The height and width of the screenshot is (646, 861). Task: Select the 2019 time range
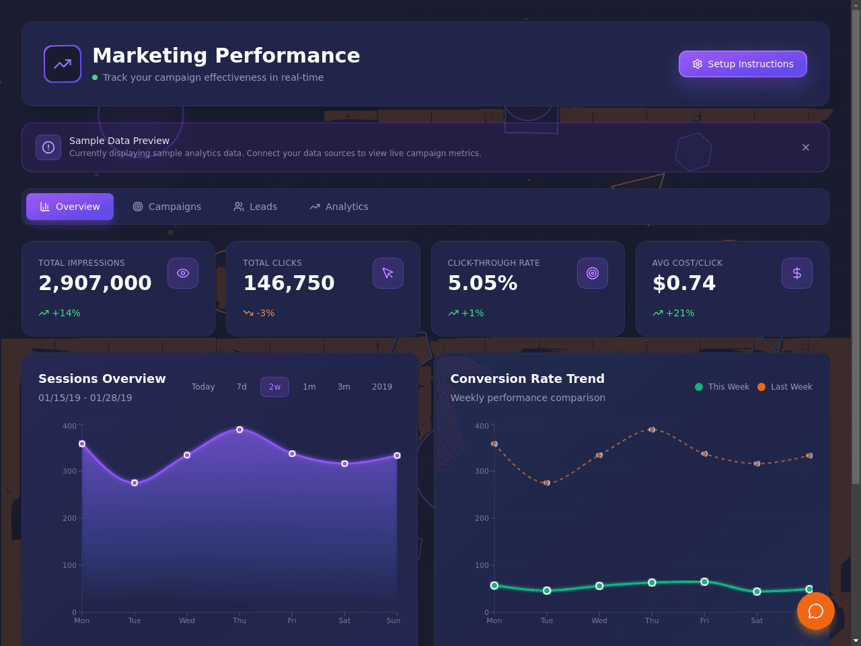(x=382, y=387)
